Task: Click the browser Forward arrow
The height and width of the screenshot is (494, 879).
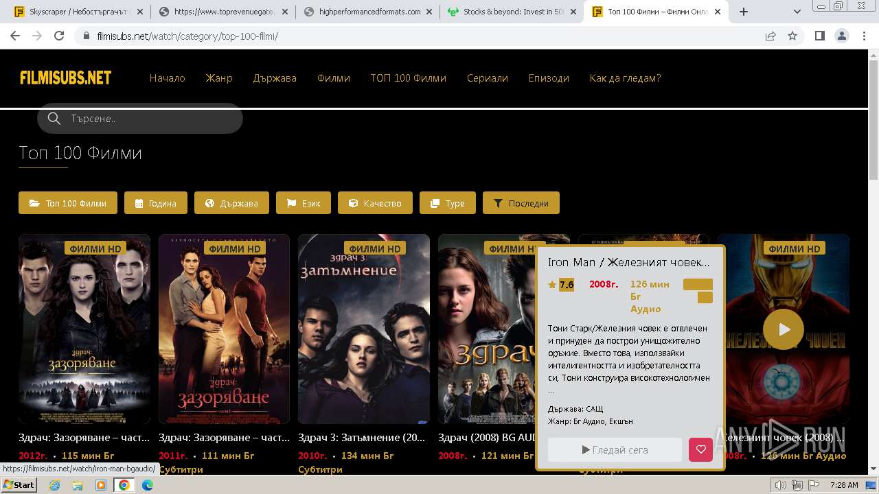Action: [37, 36]
